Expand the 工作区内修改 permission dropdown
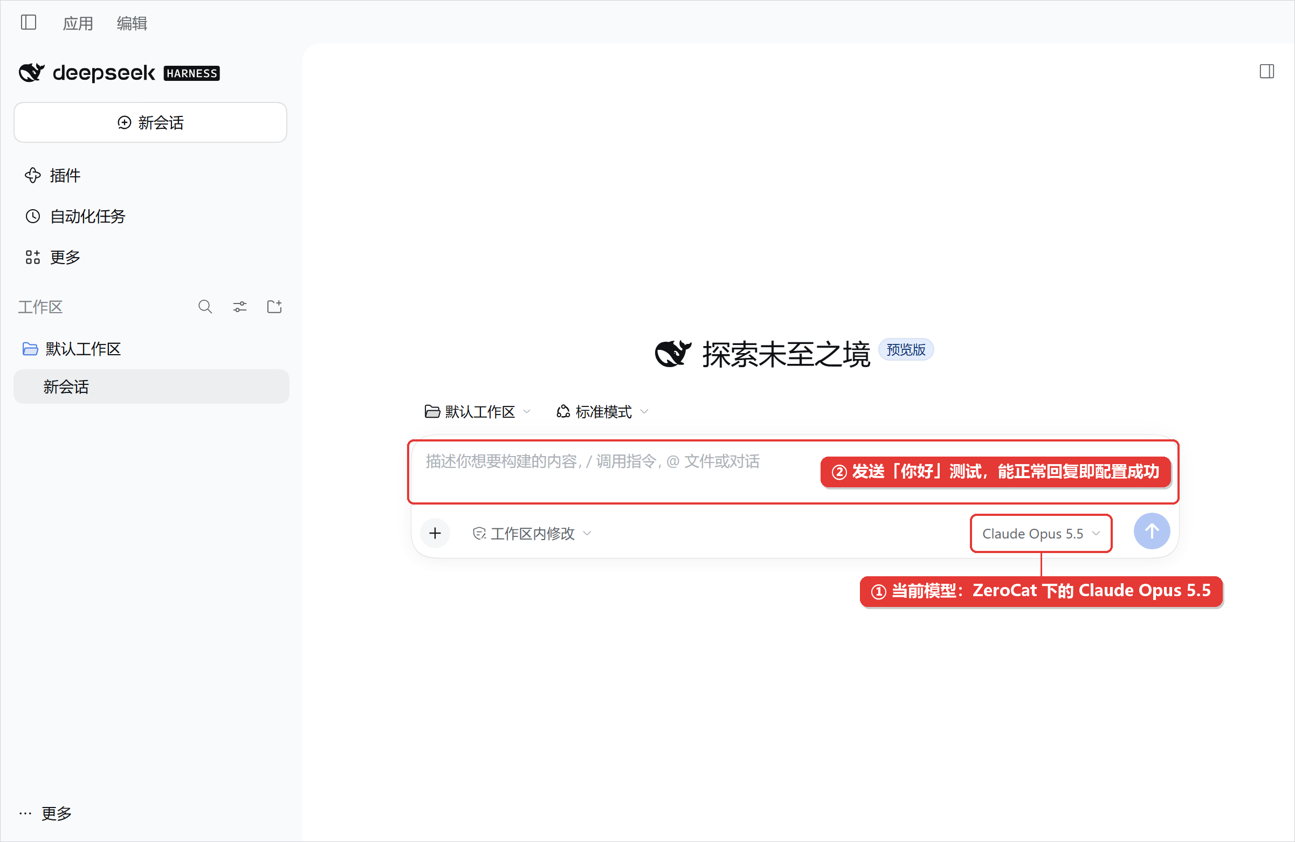 pyautogui.click(x=532, y=534)
